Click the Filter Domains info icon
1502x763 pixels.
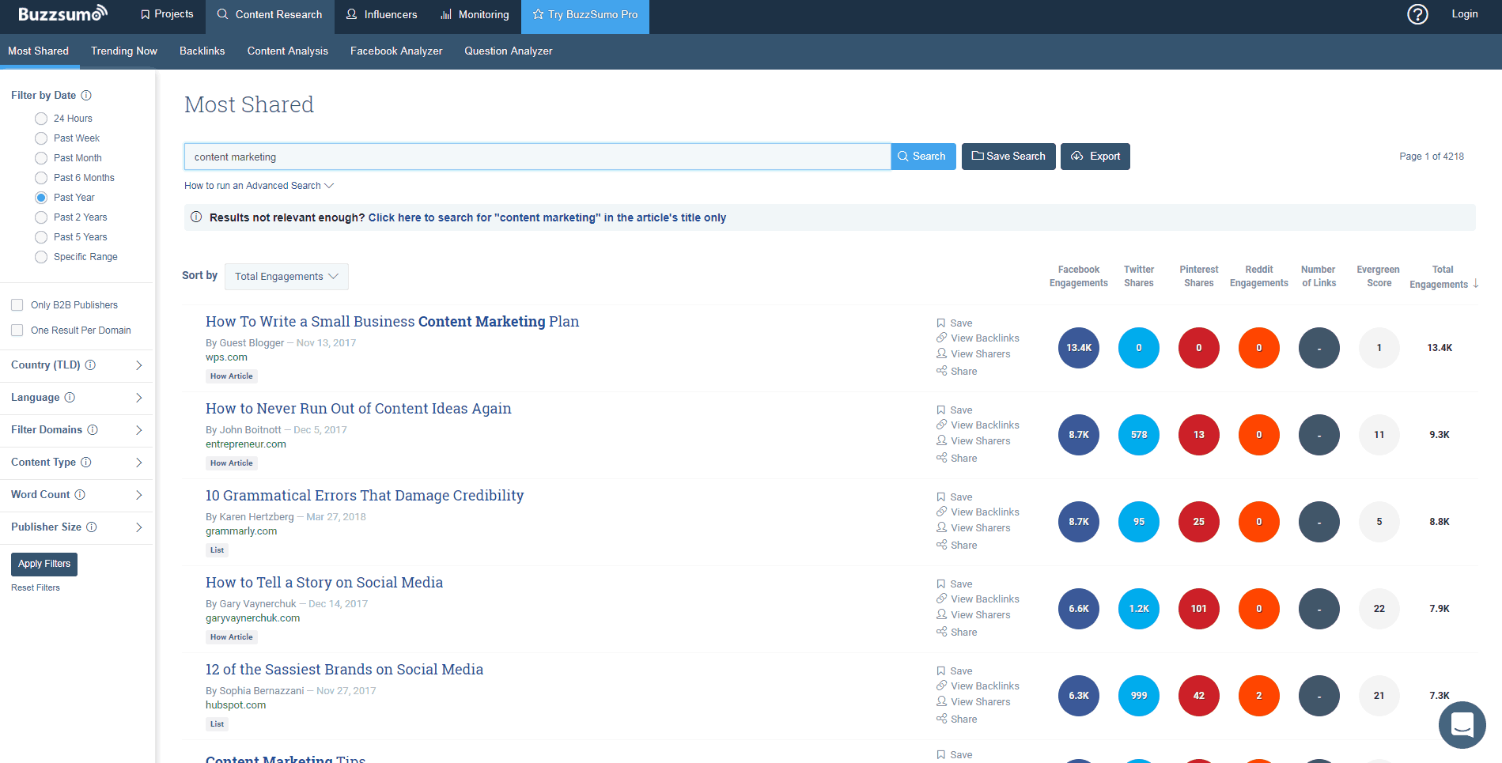(93, 429)
